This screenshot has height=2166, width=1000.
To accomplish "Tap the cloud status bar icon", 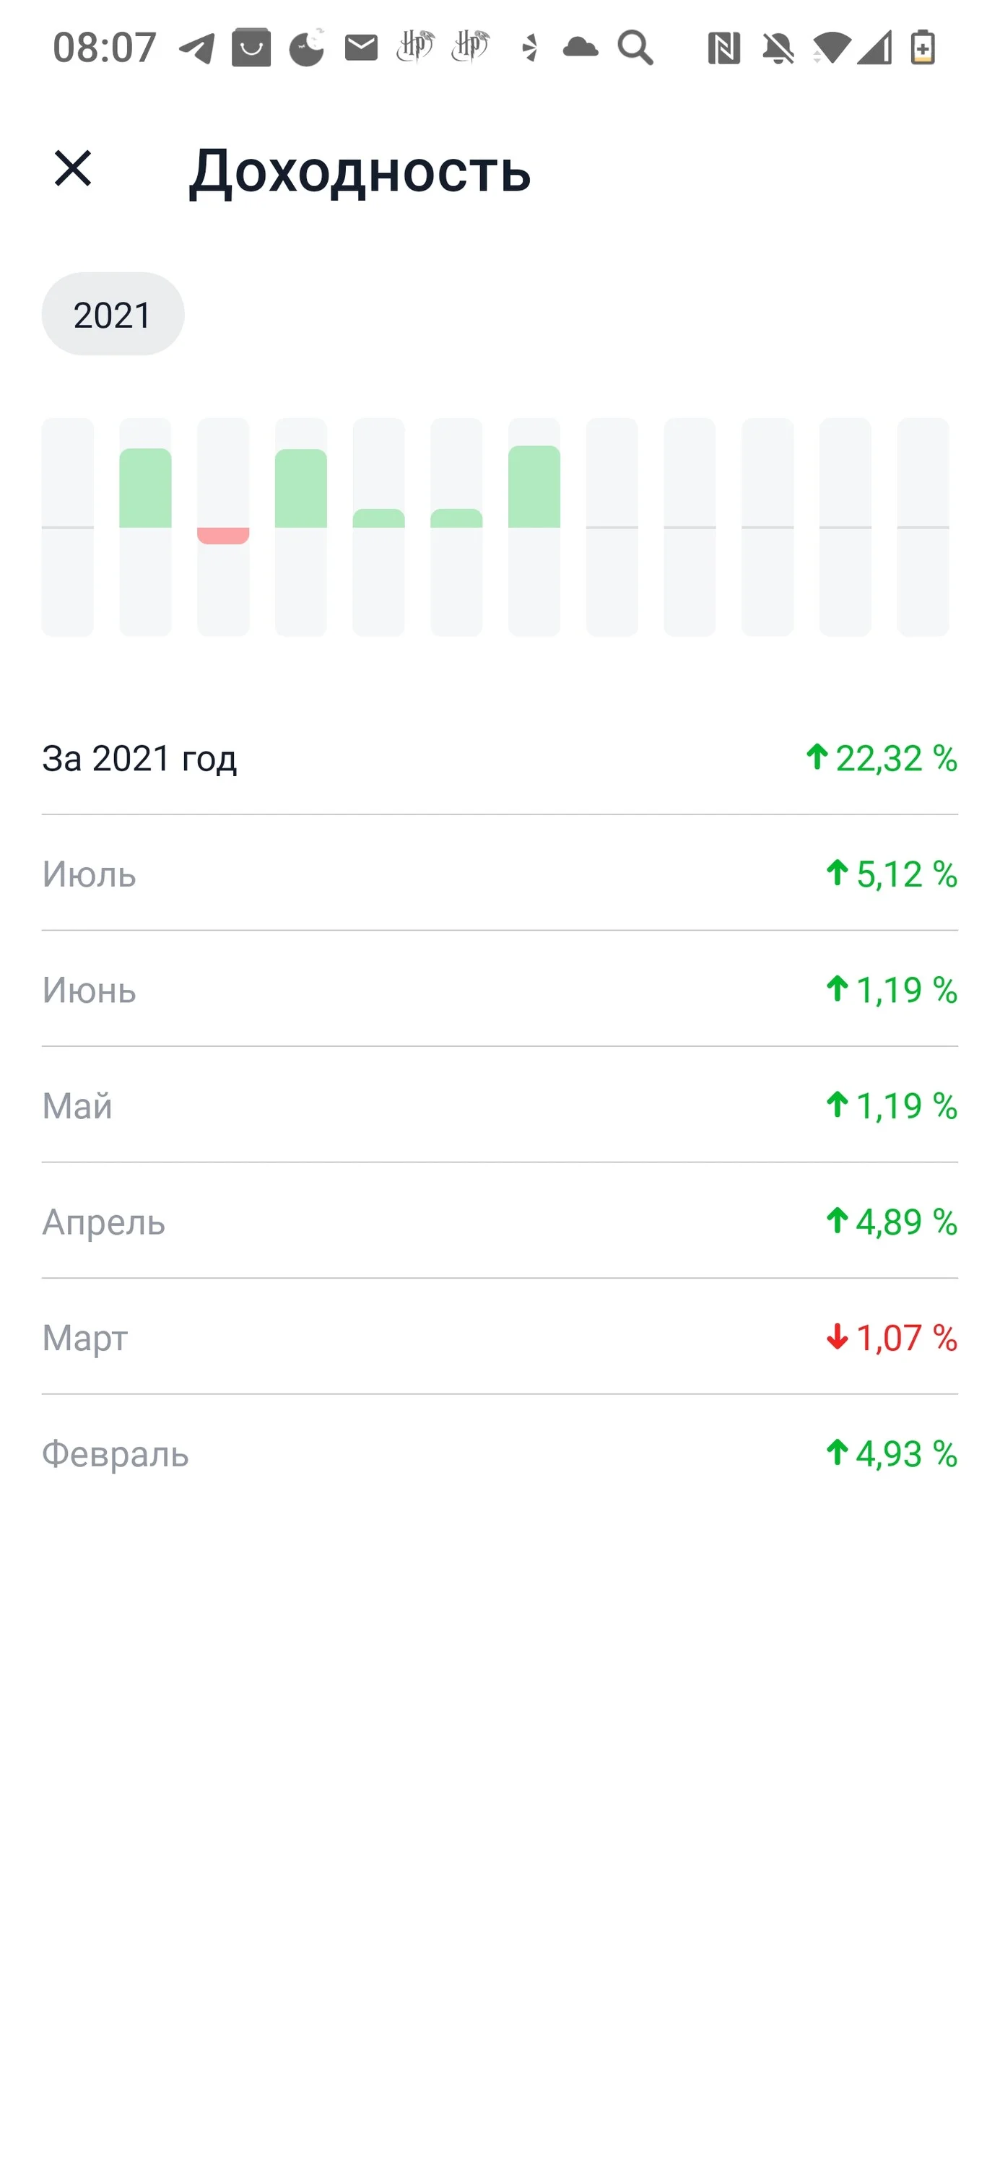I will tap(581, 47).
